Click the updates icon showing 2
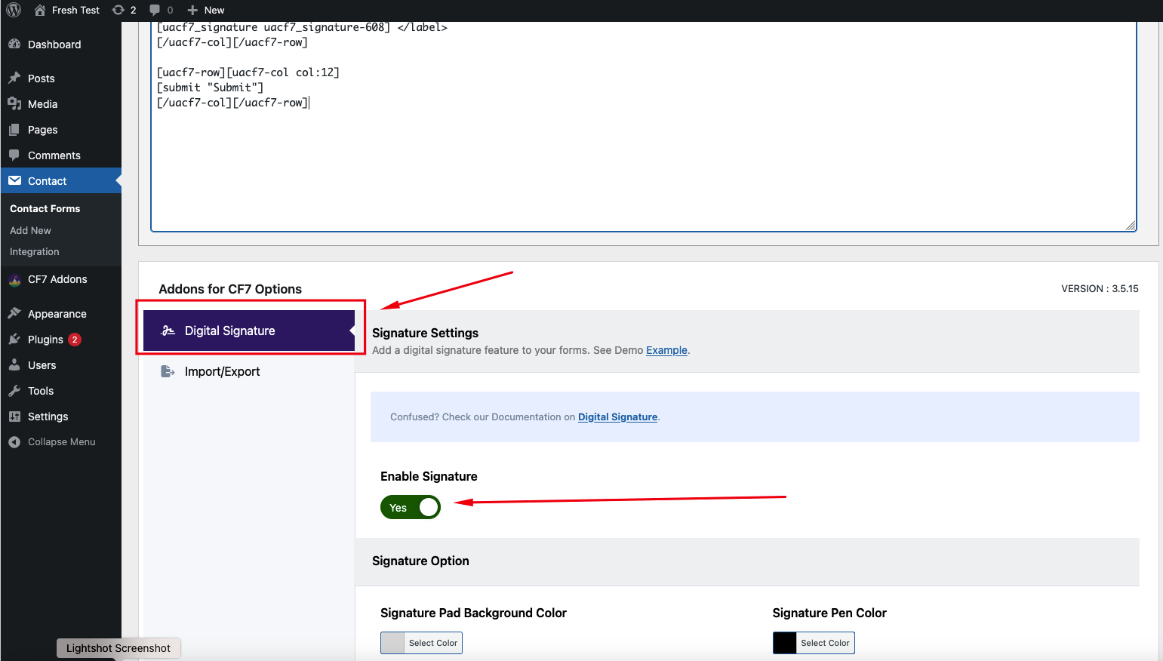 pyautogui.click(x=118, y=10)
